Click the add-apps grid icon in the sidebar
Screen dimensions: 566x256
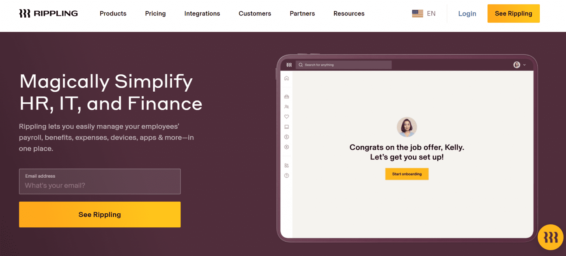point(287,166)
